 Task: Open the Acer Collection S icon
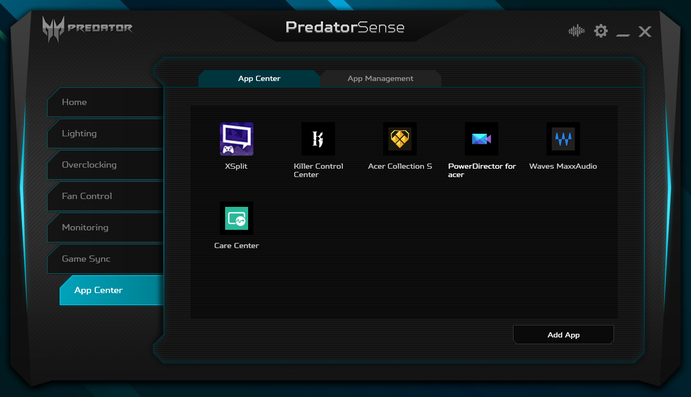point(399,139)
